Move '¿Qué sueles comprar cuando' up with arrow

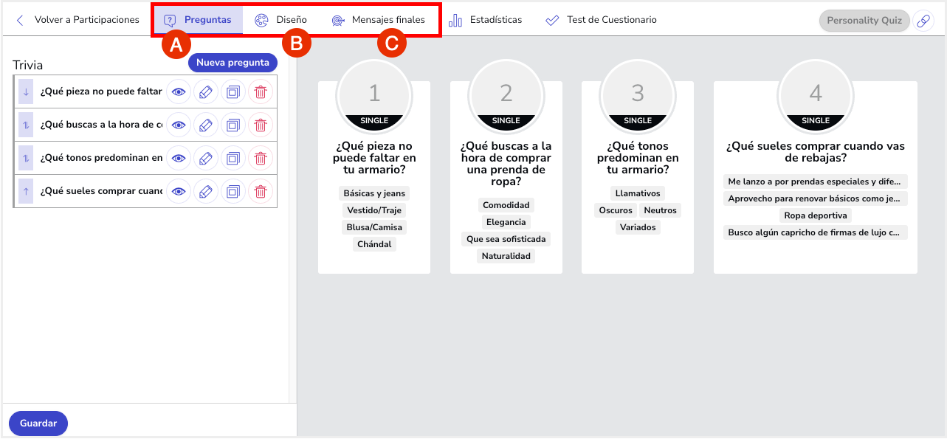click(x=26, y=191)
